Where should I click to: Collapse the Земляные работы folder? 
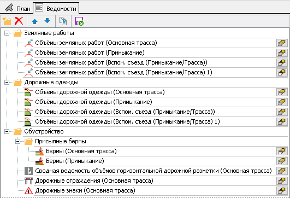click(x=7, y=33)
